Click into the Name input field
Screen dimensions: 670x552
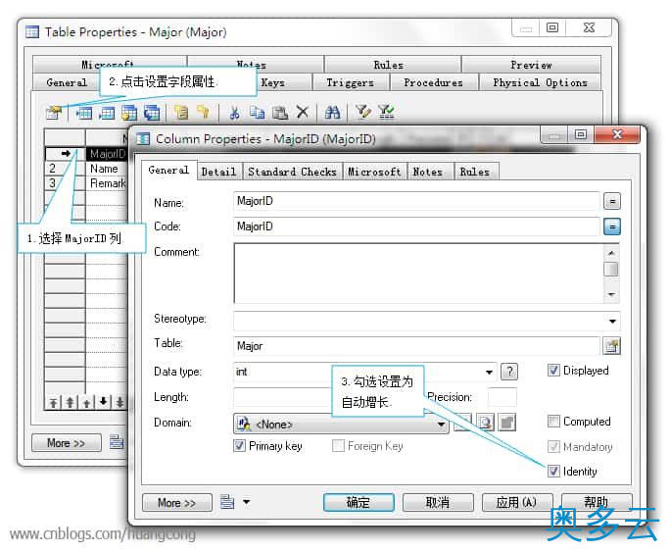(416, 201)
